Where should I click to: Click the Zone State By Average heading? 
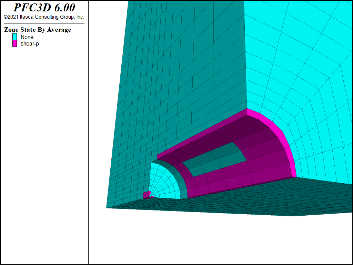(38, 30)
